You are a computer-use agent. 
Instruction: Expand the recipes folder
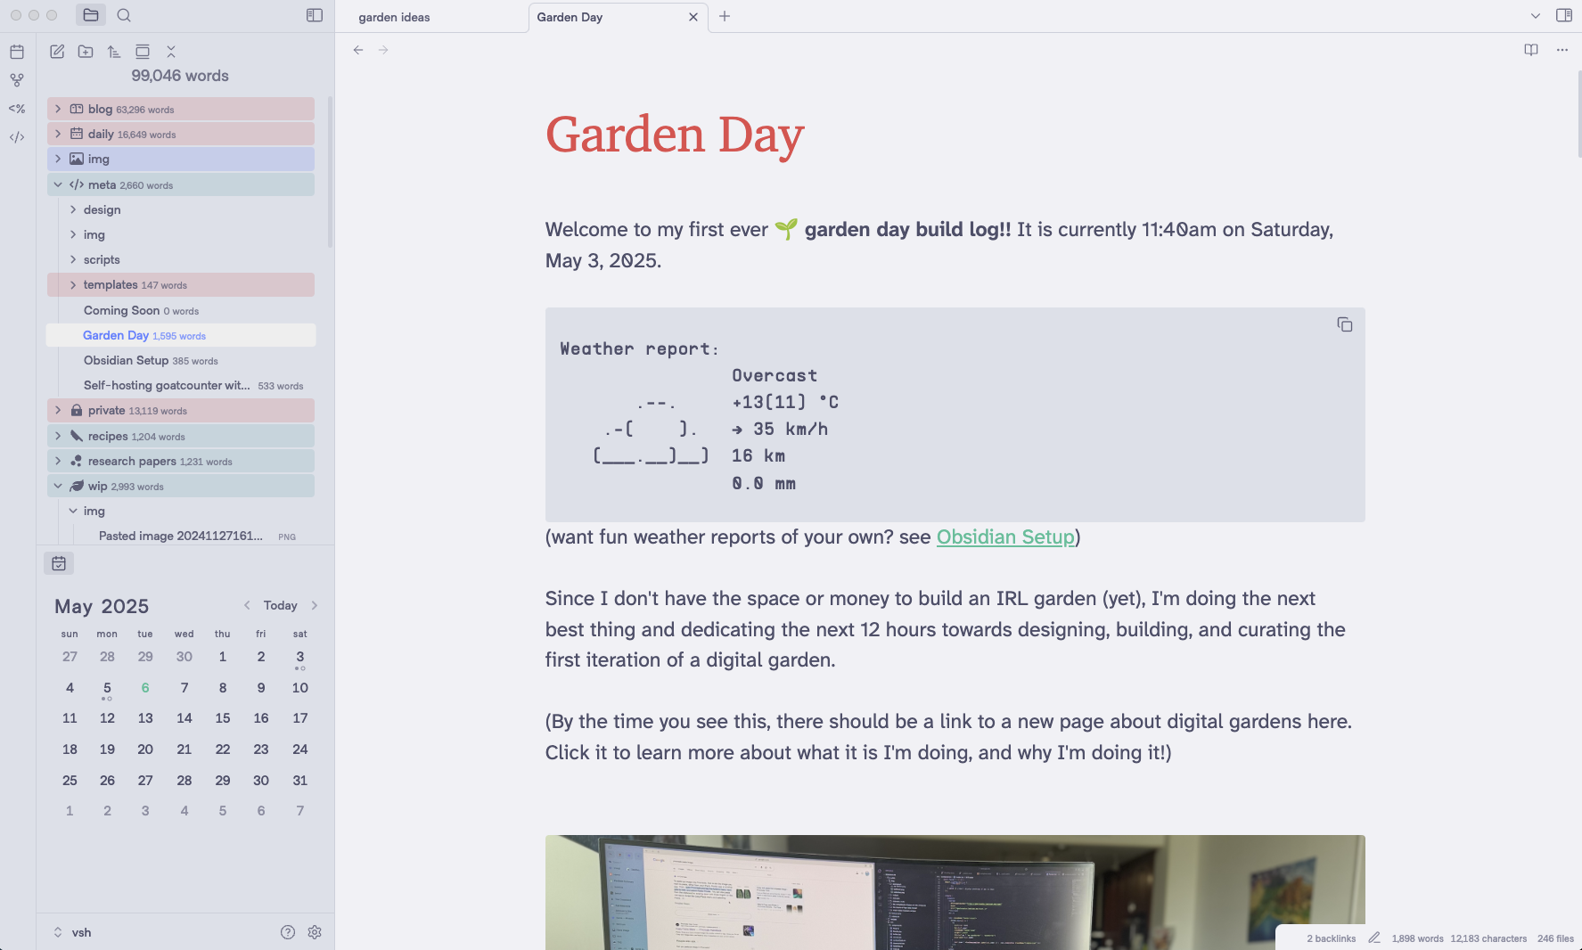tap(181, 436)
